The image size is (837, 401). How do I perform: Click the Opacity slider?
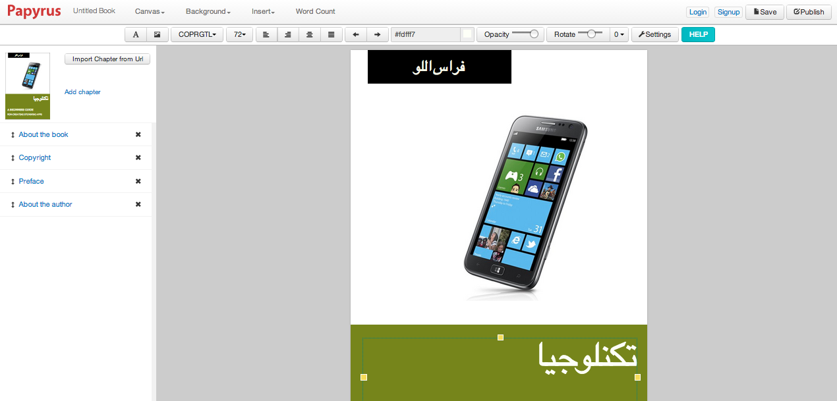[525, 34]
